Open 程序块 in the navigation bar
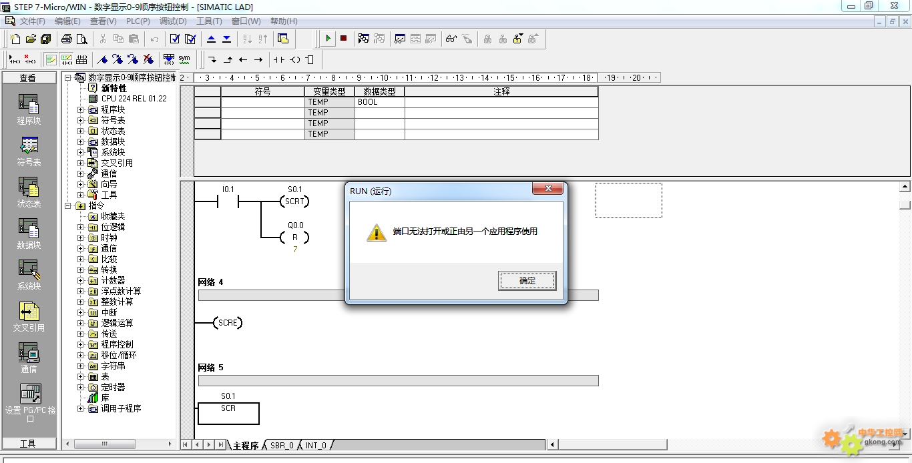This screenshot has width=912, height=463. (x=29, y=110)
